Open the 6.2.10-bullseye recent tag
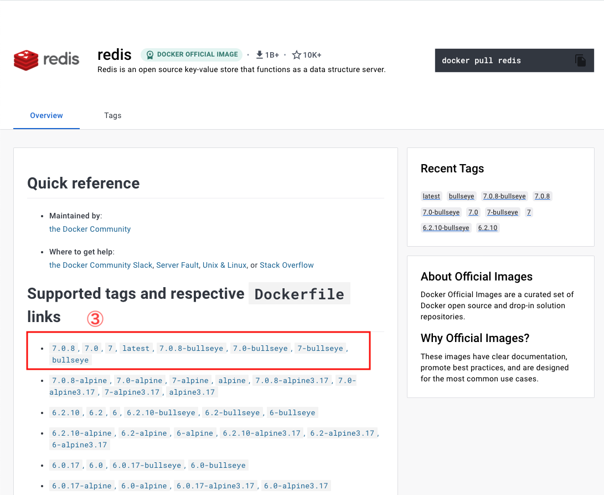This screenshot has height=495, width=604. tap(446, 228)
